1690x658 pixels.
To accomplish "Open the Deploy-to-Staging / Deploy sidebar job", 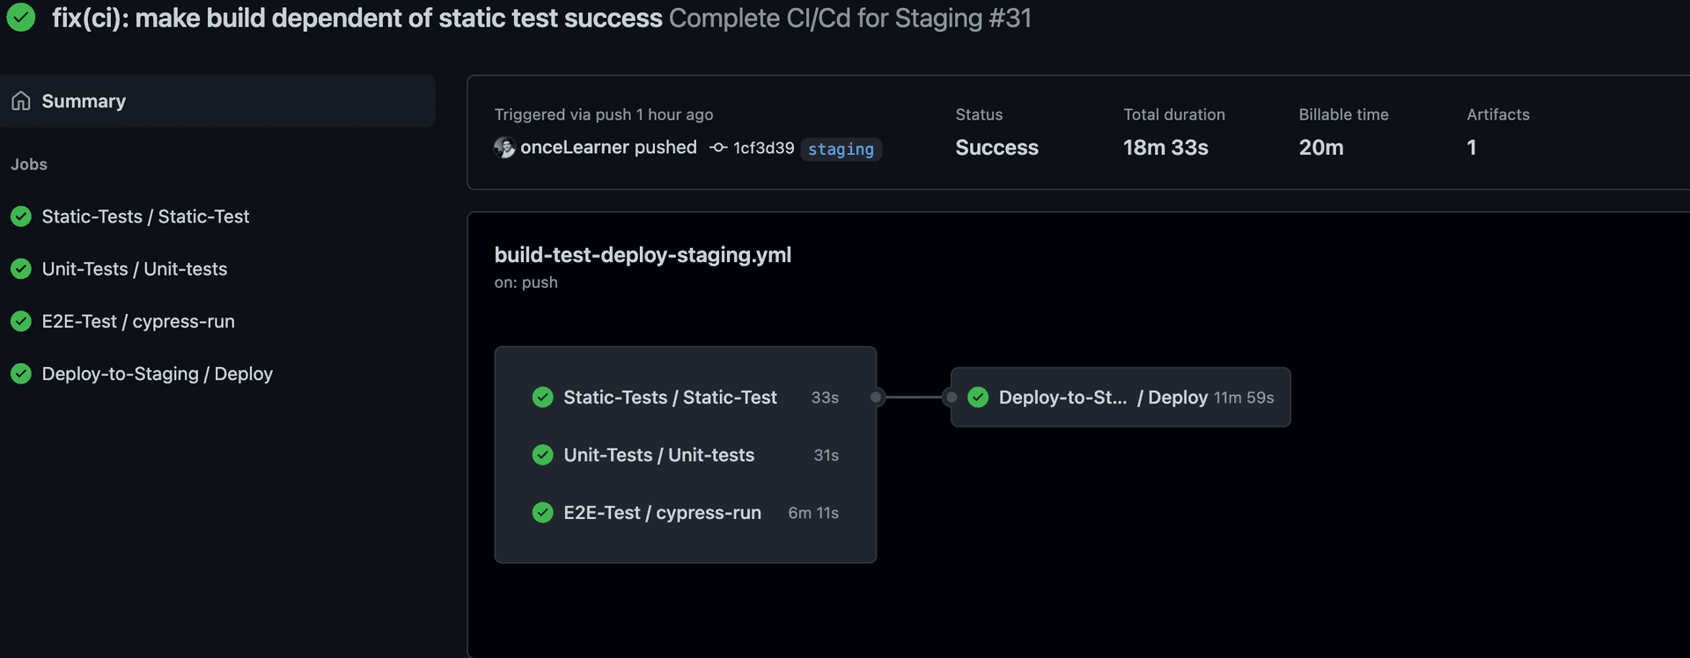I will [x=158, y=374].
